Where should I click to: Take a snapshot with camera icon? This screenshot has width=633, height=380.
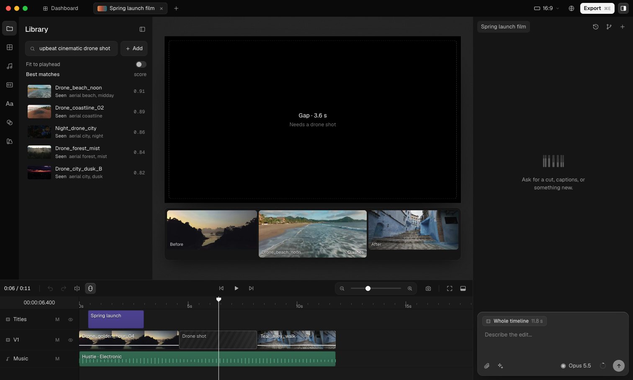coord(428,288)
